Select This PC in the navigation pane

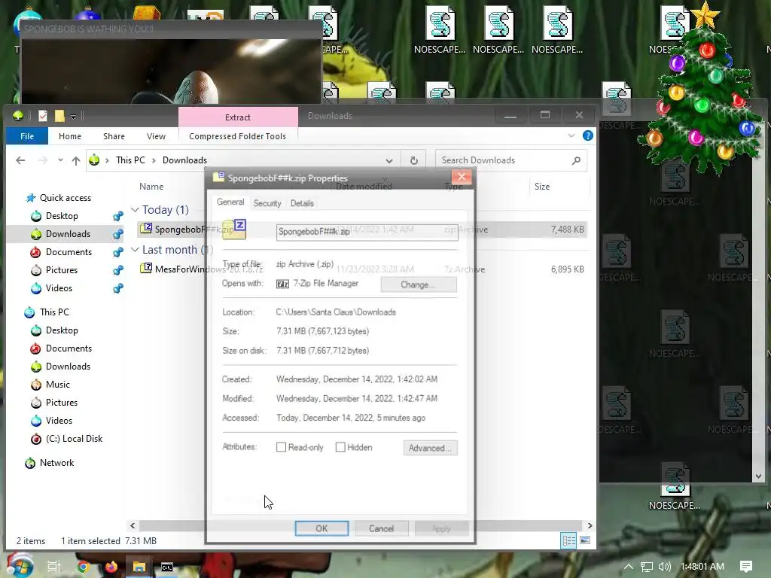(x=54, y=312)
